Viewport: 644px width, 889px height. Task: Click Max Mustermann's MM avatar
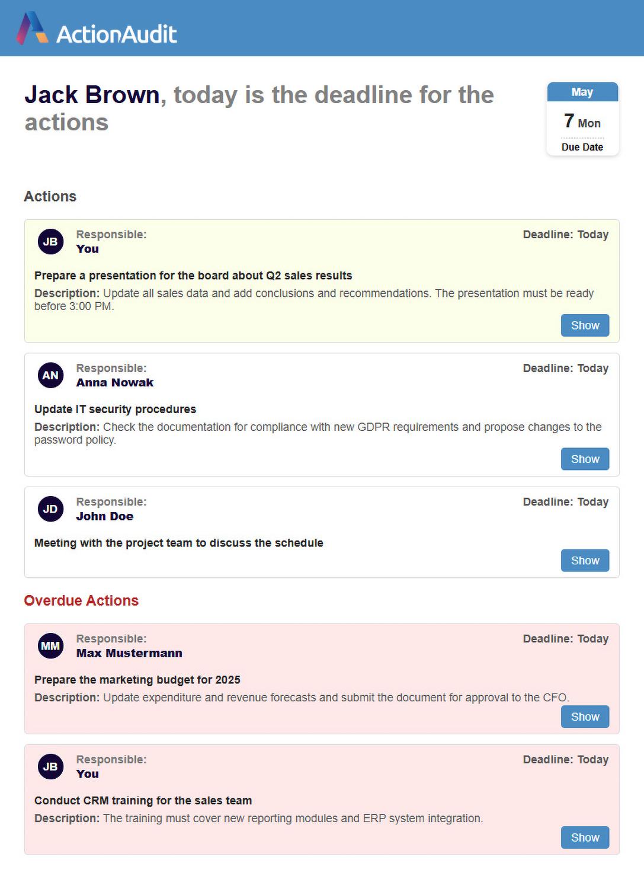pos(50,646)
